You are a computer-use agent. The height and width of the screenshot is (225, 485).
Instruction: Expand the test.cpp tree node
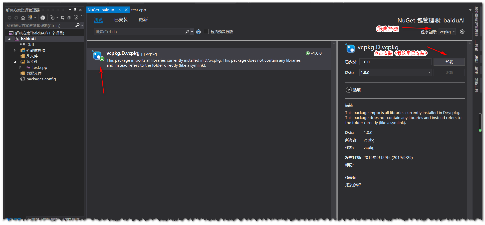[x=20, y=67]
